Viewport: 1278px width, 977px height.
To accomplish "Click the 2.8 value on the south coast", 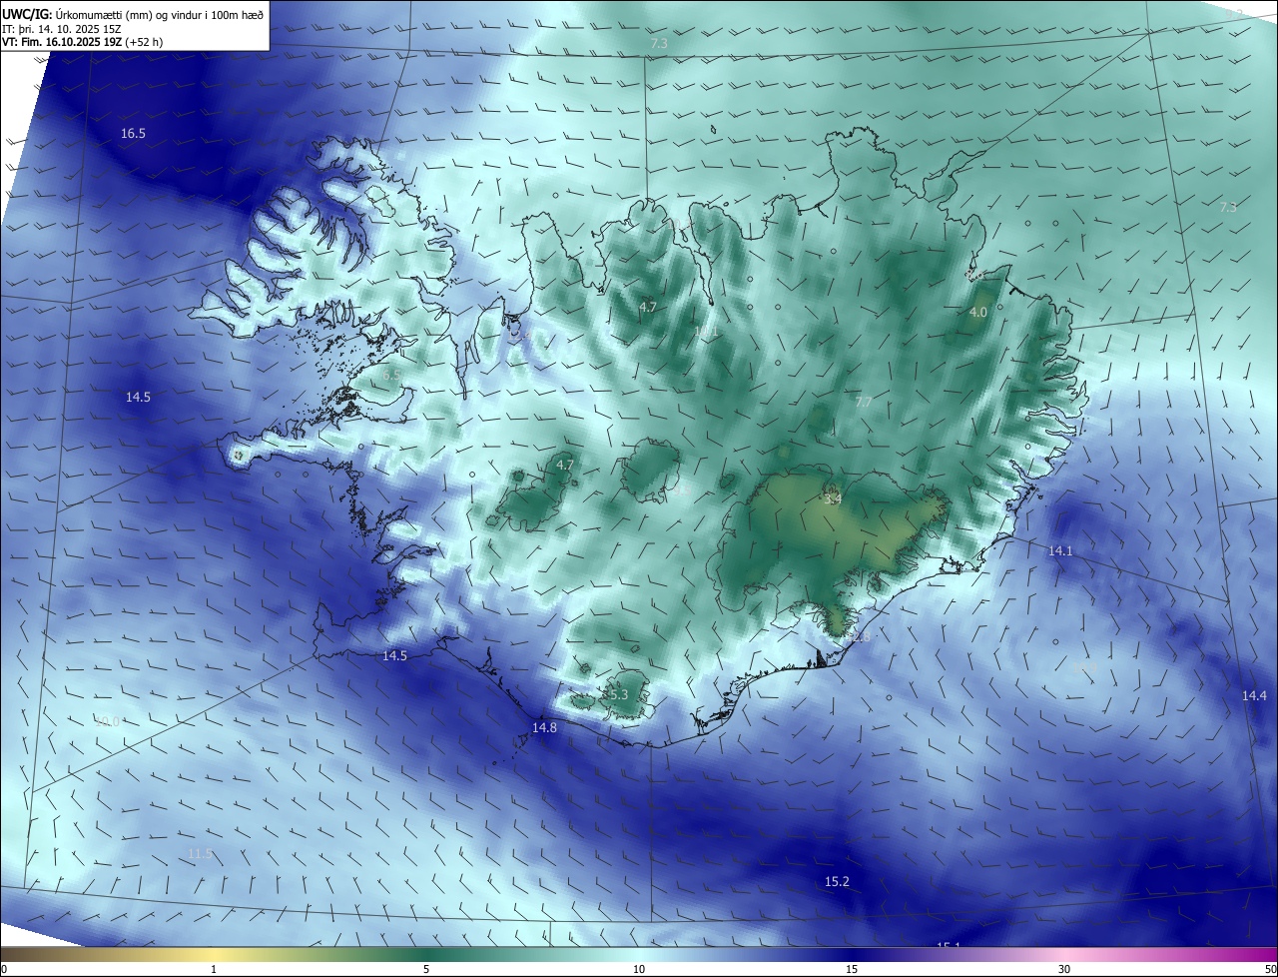I will pos(861,636).
